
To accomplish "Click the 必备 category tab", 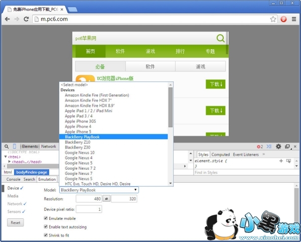I will tap(100, 66).
